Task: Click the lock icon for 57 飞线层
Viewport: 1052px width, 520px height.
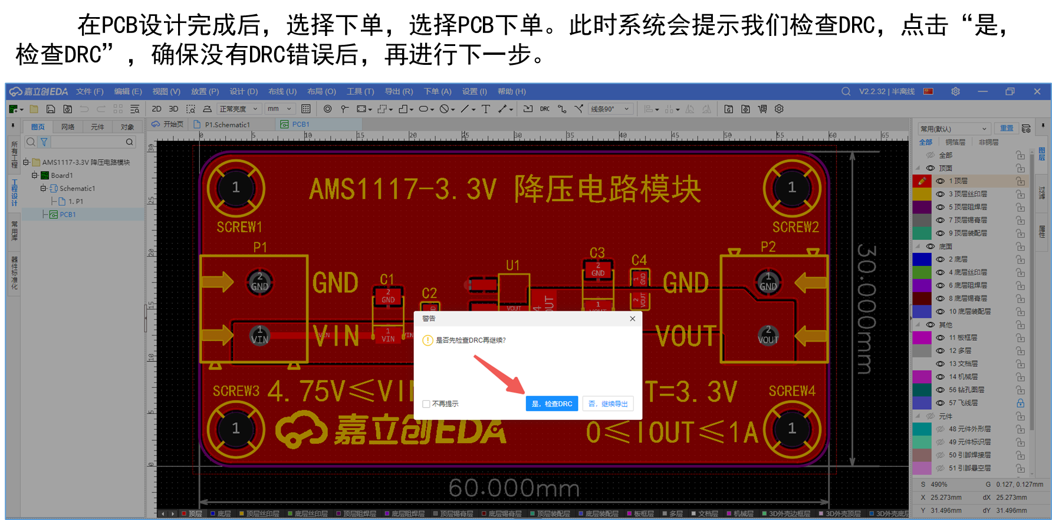Action: (1020, 403)
